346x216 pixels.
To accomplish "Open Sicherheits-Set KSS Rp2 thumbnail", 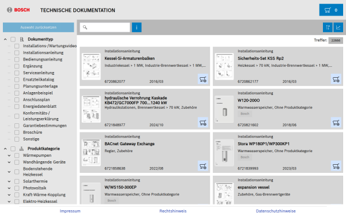I will [x=224, y=66].
